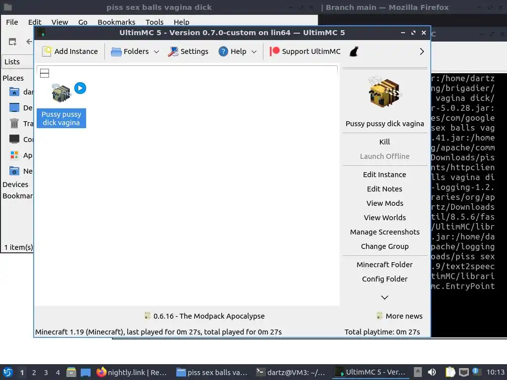Open View Mods

pos(384,203)
